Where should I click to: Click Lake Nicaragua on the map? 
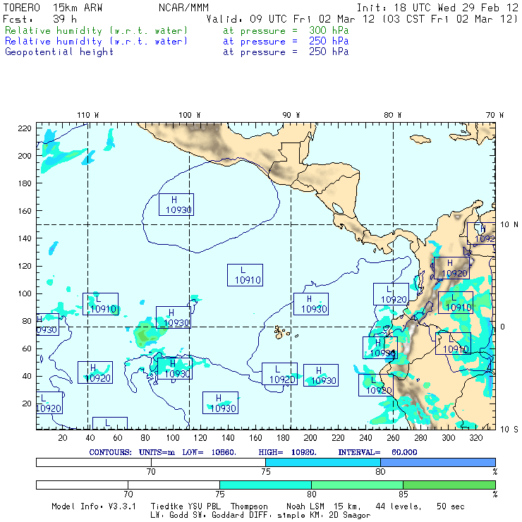pyautogui.click(x=338, y=208)
